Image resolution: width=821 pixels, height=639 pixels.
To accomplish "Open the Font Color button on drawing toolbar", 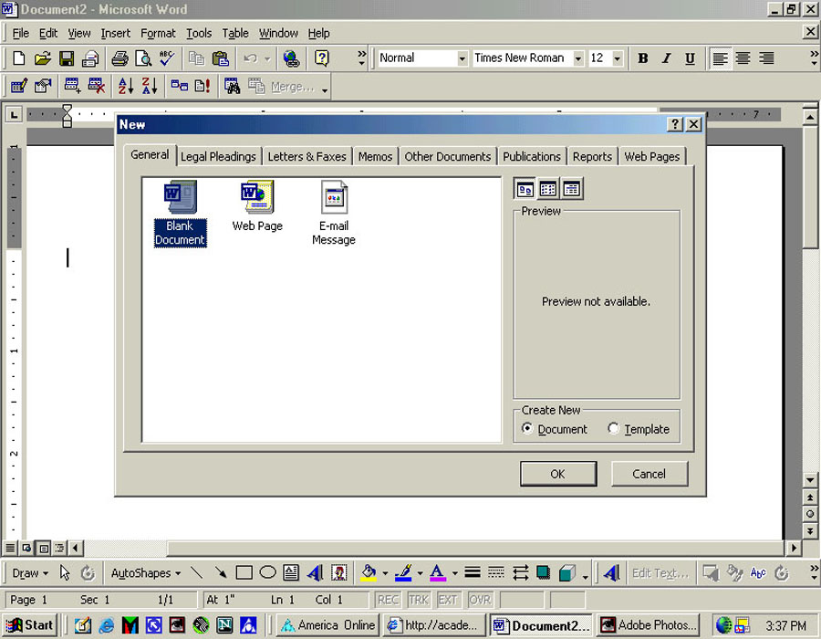I will pos(437,573).
